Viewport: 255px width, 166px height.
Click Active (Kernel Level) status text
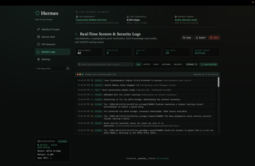pyautogui.click(x=186, y=20)
